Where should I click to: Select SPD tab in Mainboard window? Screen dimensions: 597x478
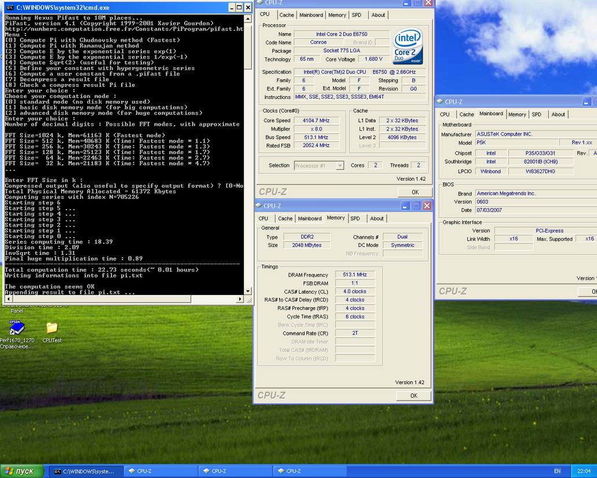[x=536, y=114]
